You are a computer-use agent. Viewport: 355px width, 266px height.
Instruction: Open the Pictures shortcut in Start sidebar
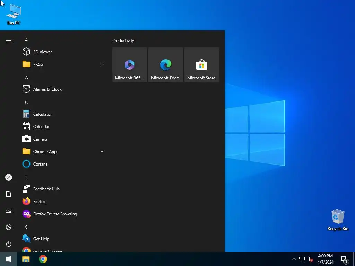coord(9,211)
